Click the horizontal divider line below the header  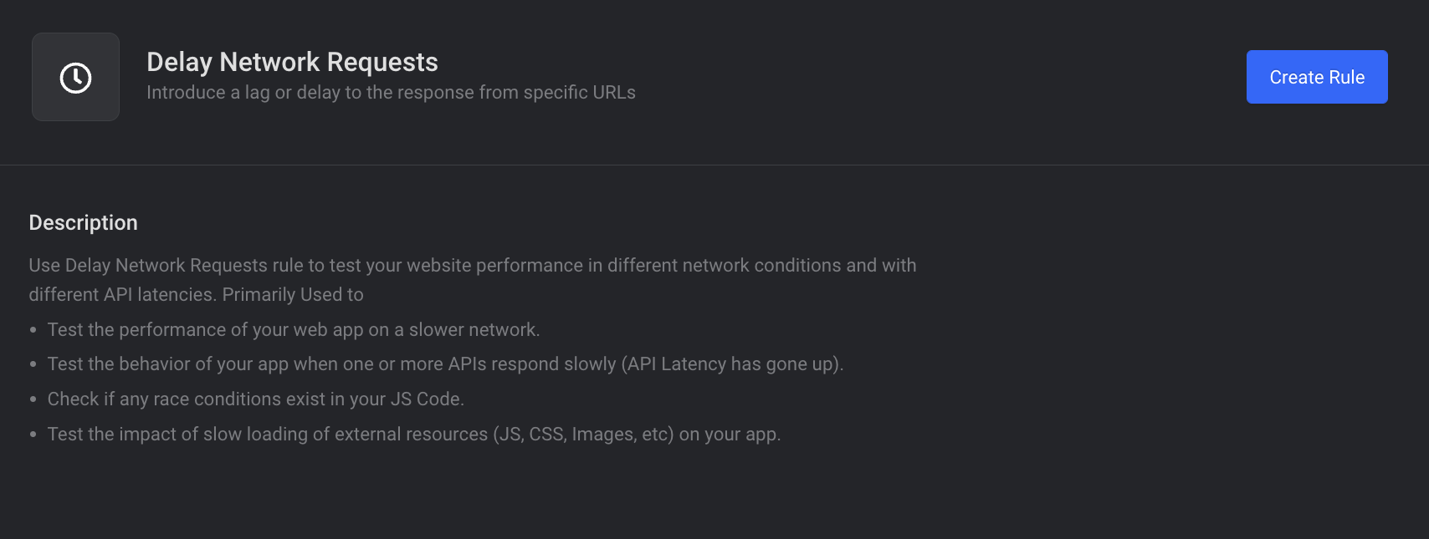[x=714, y=165]
